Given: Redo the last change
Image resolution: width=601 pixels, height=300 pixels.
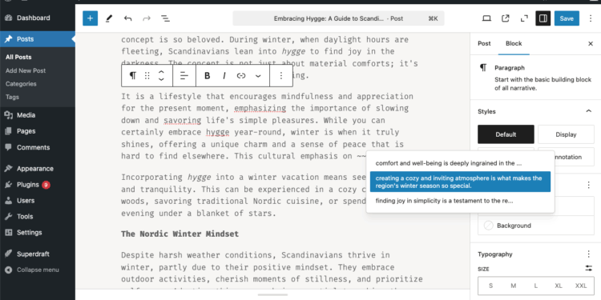Looking at the screenshot, I should [147, 18].
